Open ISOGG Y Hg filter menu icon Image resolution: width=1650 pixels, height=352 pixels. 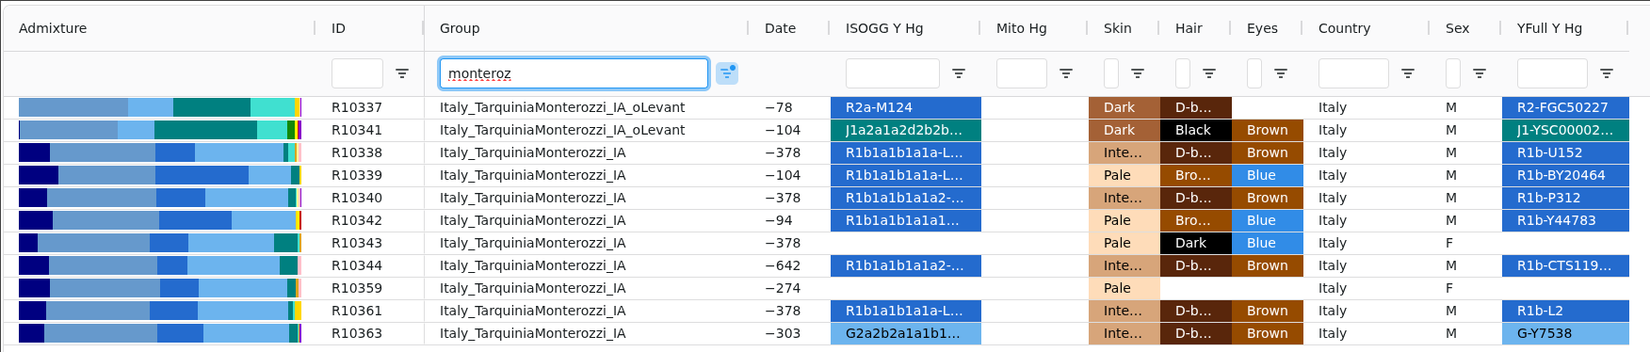[x=959, y=73]
